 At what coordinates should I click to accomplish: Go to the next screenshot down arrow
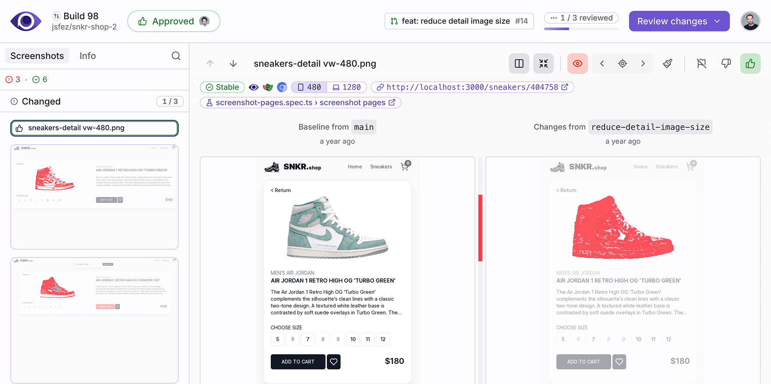click(x=233, y=64)
